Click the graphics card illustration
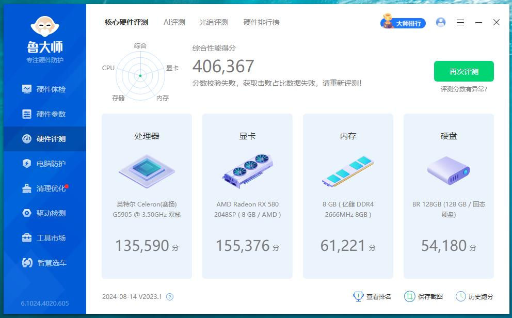 coord(248,171)
